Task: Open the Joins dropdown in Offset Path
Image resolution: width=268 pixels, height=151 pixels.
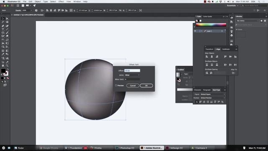Action: tap(132, 75)
